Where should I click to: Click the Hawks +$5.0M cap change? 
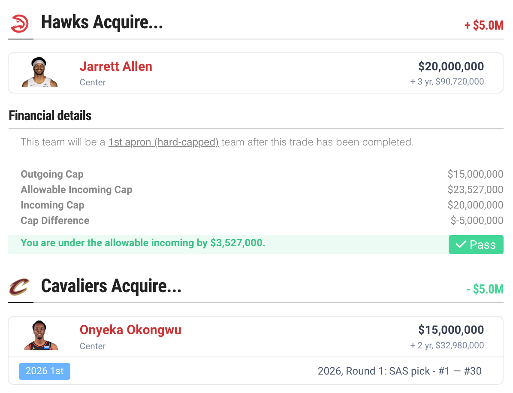tap(484, 25)
